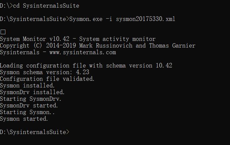Image resolution: width=230 pixels, height=145 pixels.
Task: Click 'Sysmon.exe' in the command line
Action: coord(86,19)
